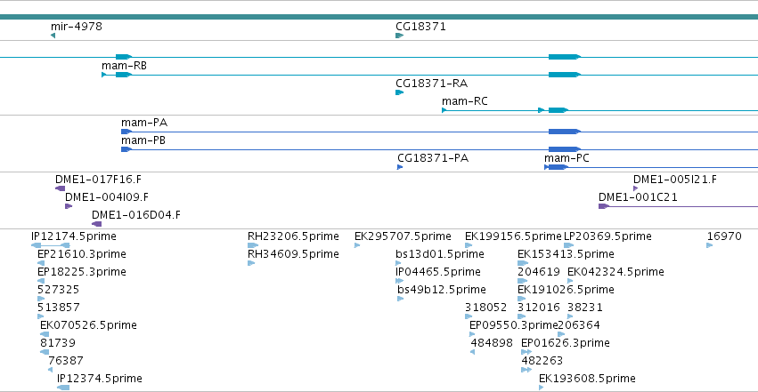Click EST EP01626.3prime
The width and height of the screenshot is (758, 392).
tap(565, 343)
